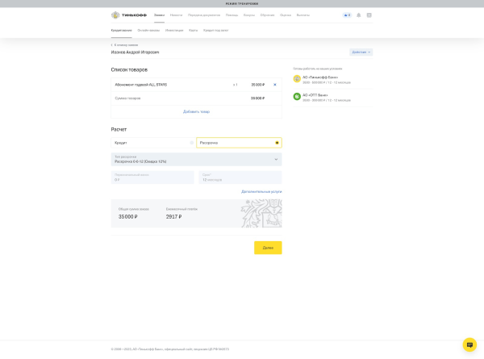Open the crown rating badge
This screenshot has height=359, width=484.
coord(347,15)
